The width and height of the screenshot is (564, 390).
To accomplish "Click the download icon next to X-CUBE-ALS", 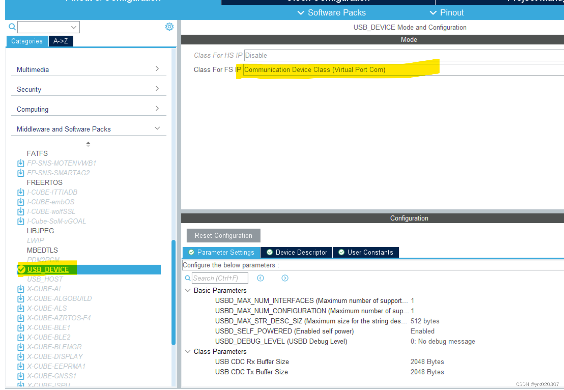I will pyautogui.click(x=21, y=308).
